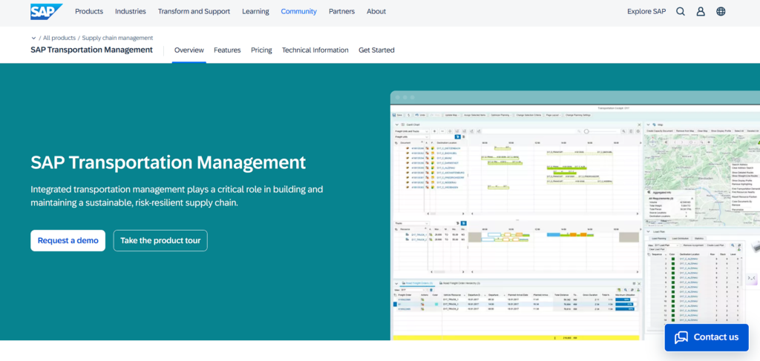Click the SAP logo

coord(47,12)
